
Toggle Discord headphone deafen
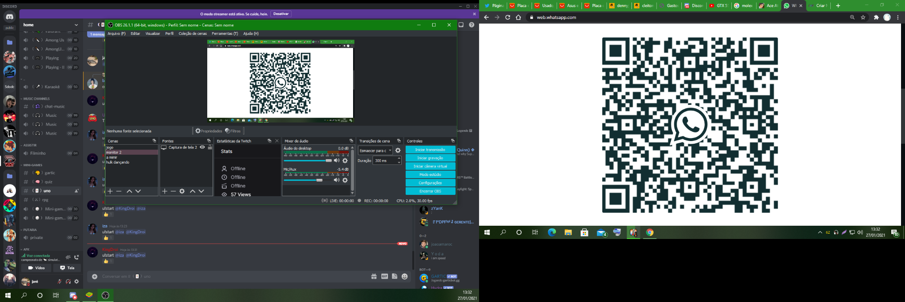(68, 281)
